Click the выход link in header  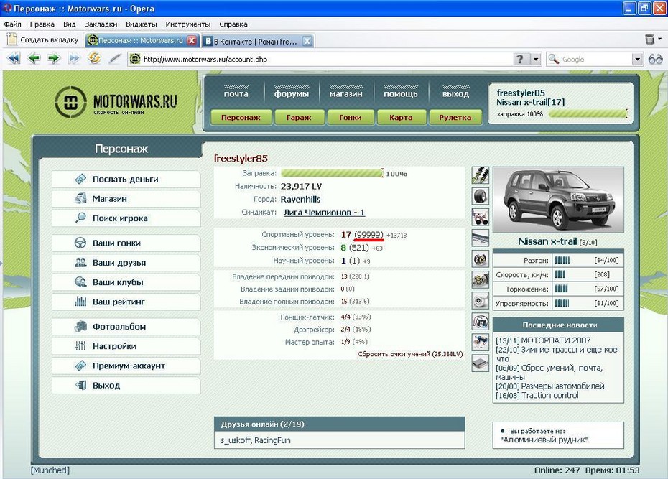[455, 93]
